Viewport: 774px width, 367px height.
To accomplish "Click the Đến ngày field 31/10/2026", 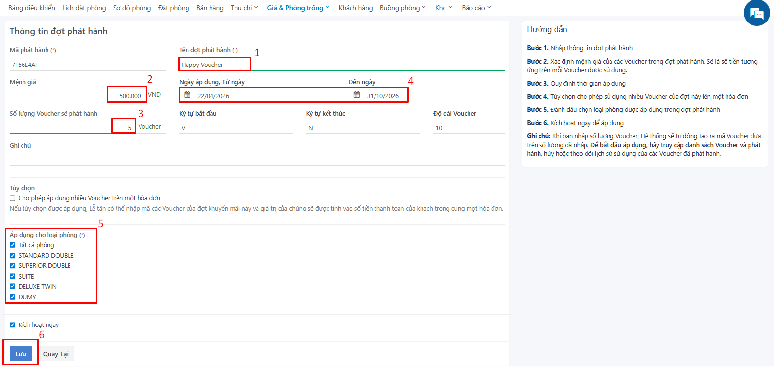I will (x=435, y=96).
